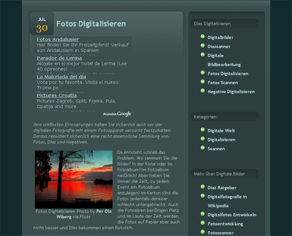Screen dimensions: 292x236
Task: Open the Dias Ratgeber link
Action: point(222,188)
